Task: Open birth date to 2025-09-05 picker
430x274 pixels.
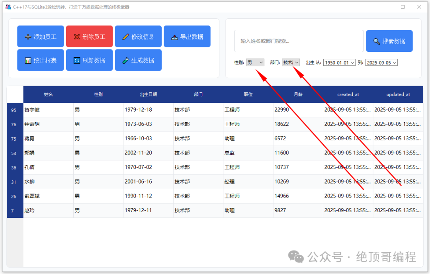Action: (x=381, y=63)
